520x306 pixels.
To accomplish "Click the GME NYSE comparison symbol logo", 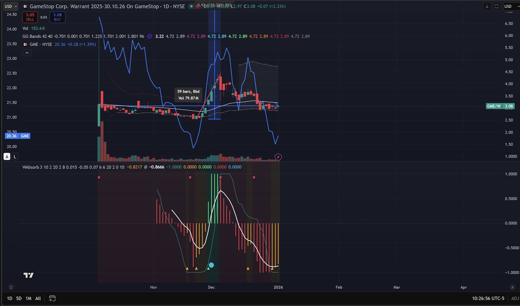I will tap(25, 44).
